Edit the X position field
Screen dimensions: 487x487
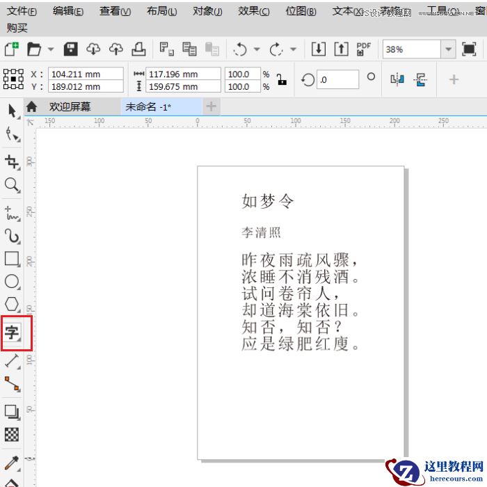click(x=86, y=74)
